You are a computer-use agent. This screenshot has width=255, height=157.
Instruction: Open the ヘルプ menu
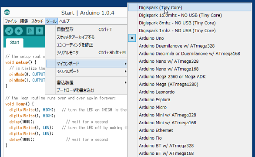pos(64,21)
